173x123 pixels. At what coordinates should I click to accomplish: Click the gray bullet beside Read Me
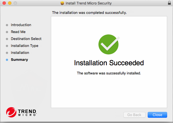7,32
